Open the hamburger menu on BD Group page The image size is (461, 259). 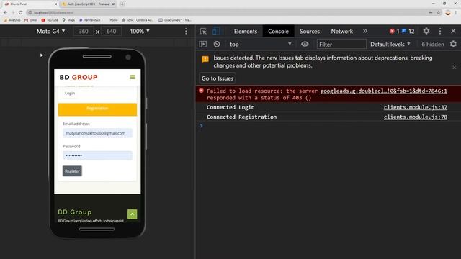(133, 77)
